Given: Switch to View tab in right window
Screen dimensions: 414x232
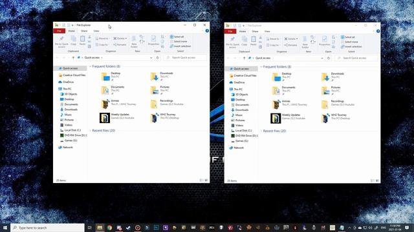Looking at the screenshot, I should (x=267, y=32).
